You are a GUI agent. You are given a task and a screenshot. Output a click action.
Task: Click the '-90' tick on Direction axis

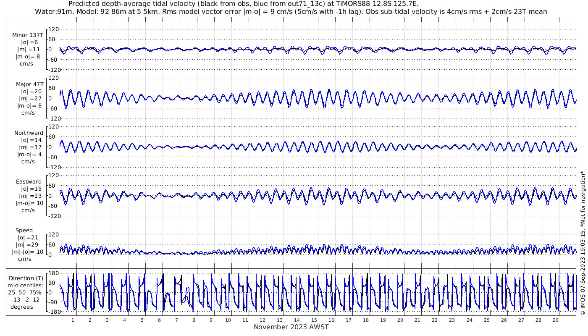53,302
